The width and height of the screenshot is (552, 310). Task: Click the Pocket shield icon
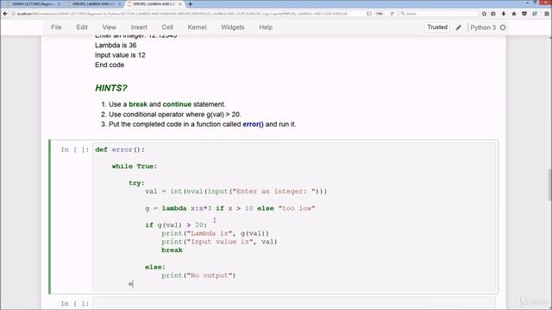[524, 14]
